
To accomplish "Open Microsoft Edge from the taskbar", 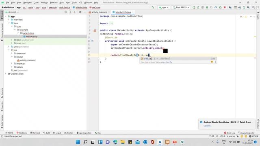I will click(115, 142).
